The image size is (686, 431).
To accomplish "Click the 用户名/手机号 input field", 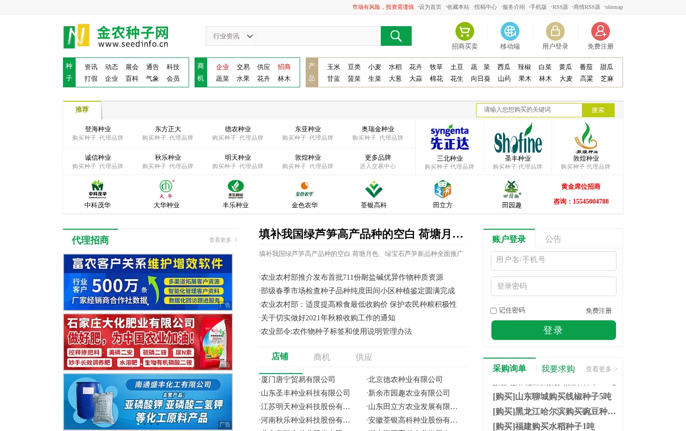I will pos(553,261).
